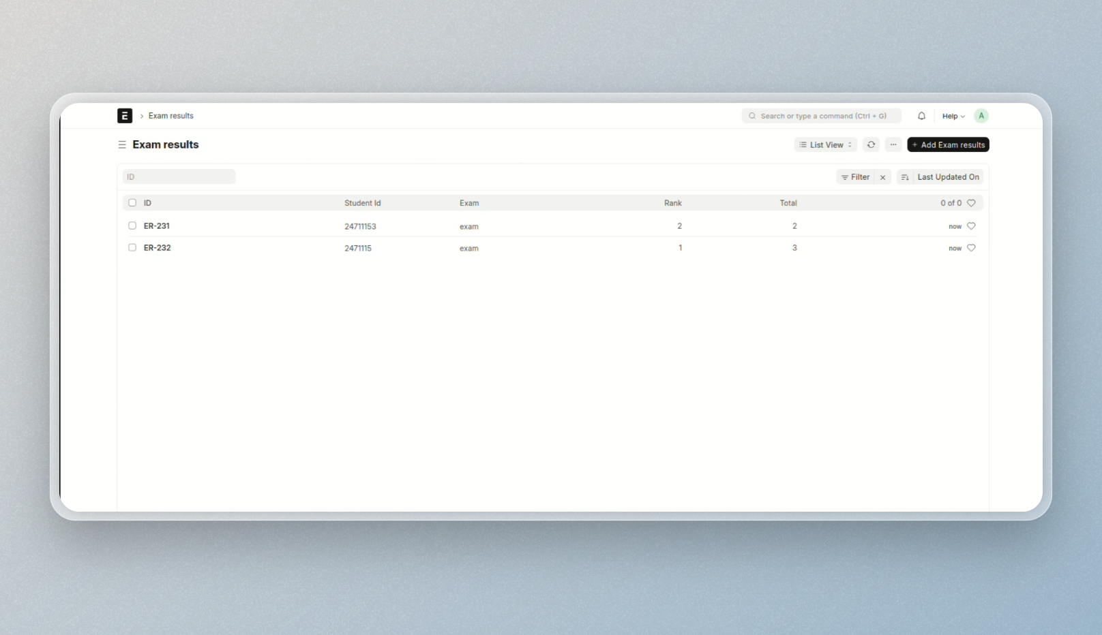Check the ER-231 row checkbox
The width and height of the screenshot is (1102, 635).
point(132,226)
